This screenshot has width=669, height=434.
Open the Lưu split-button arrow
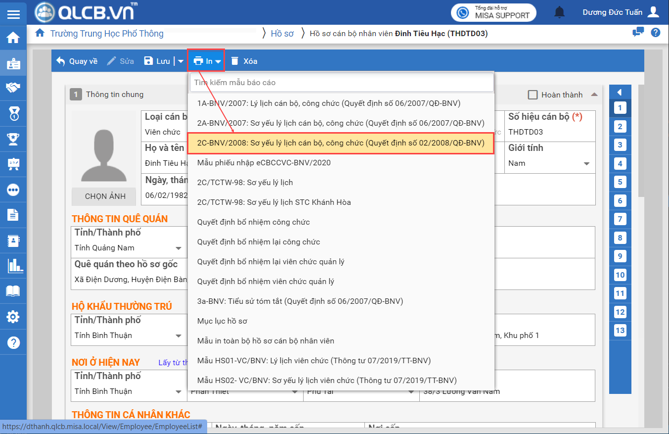tap(180, 61)
